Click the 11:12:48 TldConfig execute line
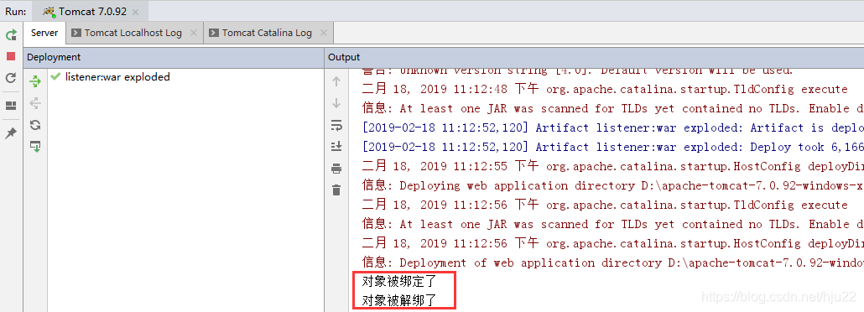 [x=605, y=89]
